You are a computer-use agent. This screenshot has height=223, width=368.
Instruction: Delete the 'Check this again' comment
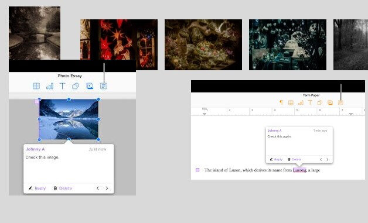click(x=295, y=159)
